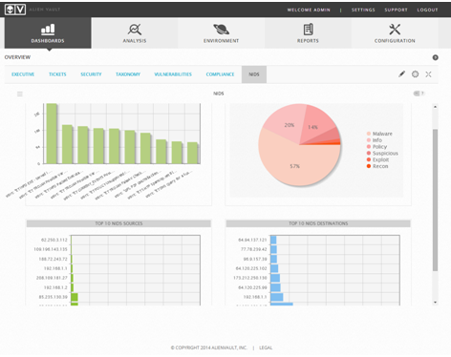Click destination IP 64.94.137.121
The width and height of the screenshot is (451, 357).
[x=252, y=240]
